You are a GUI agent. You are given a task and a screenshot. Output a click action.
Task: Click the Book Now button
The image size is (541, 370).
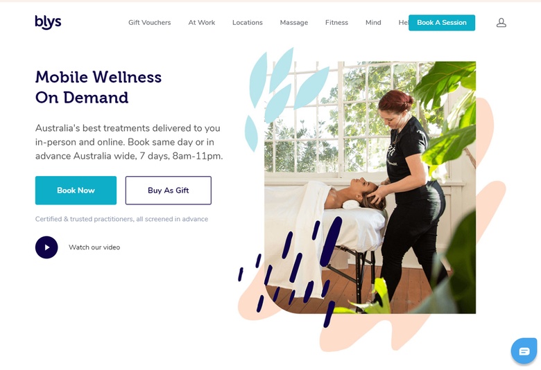tap(76, 191)
